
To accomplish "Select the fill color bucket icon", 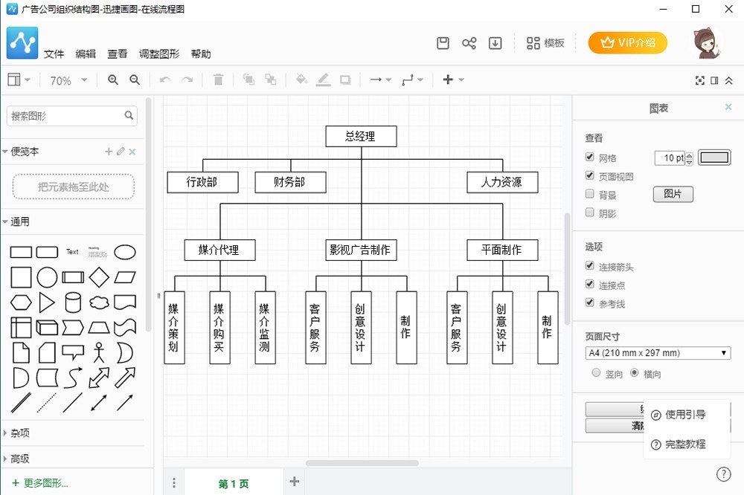I will tap(301, 80).
